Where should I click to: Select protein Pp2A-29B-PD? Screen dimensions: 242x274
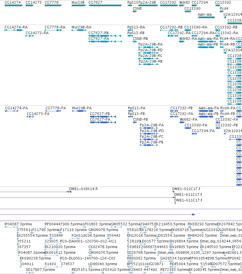tap(152, 131)
